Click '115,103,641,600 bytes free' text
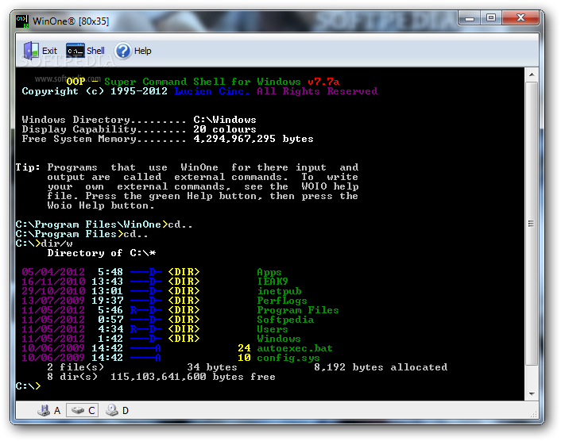 tap(193, 377)
